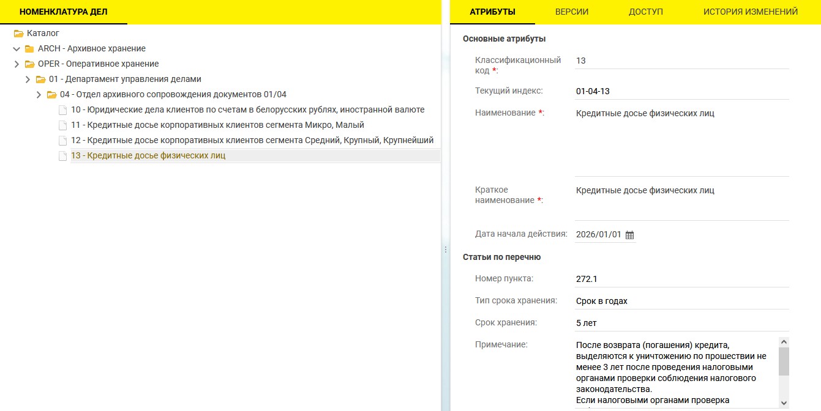
Task: Click the Классификационный код field
Action: click(x=681, y=61)
